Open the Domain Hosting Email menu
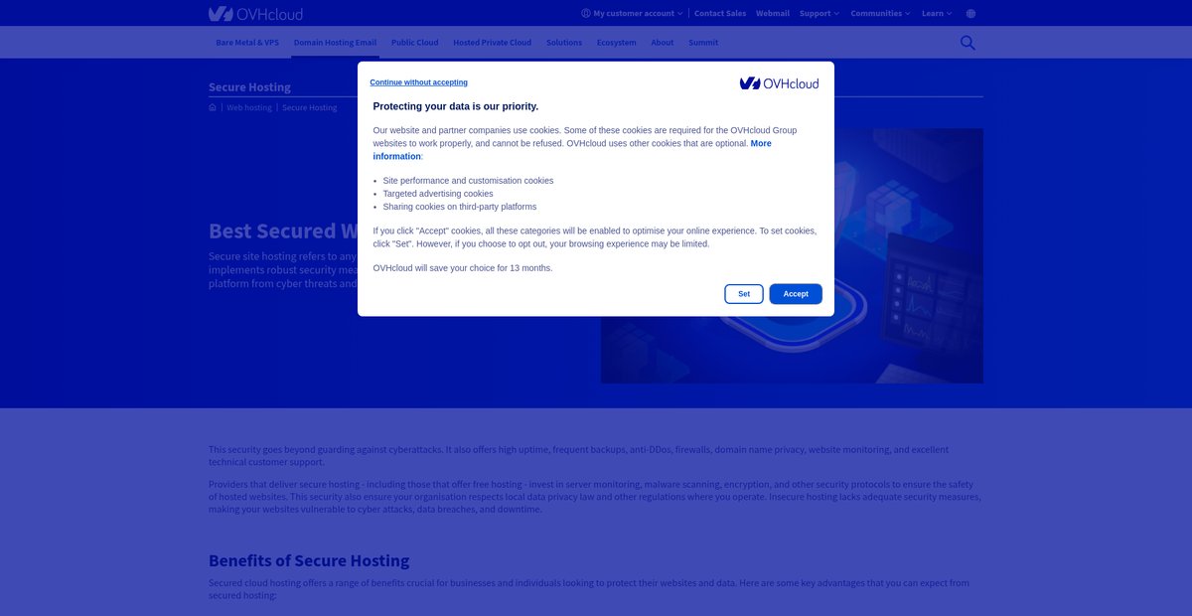Image resolution: width=1192 pixels, height=616 pixels. [335, 43]
